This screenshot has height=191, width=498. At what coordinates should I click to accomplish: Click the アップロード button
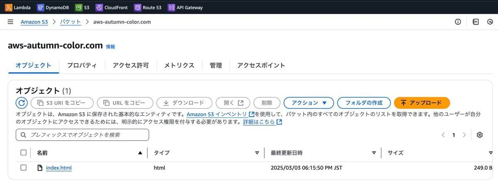[422, 103]
